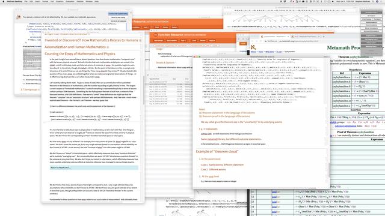Image resolution: width=385 pixels, height=216 pixels.
Task: Open the Palettes menu
Action: point(80,1)
